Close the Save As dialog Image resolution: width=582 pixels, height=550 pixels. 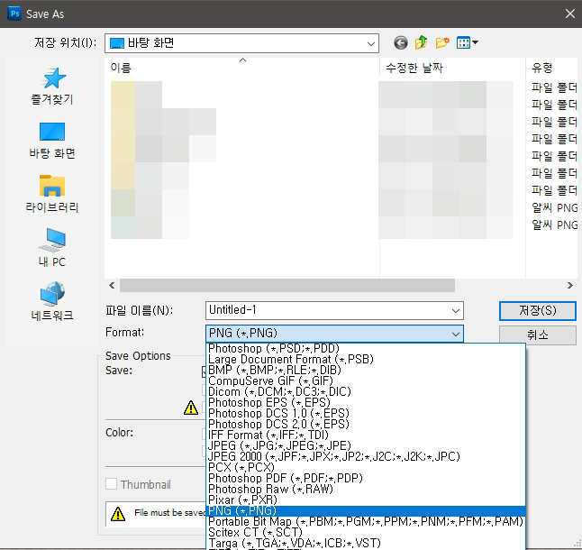coord(570,14)
